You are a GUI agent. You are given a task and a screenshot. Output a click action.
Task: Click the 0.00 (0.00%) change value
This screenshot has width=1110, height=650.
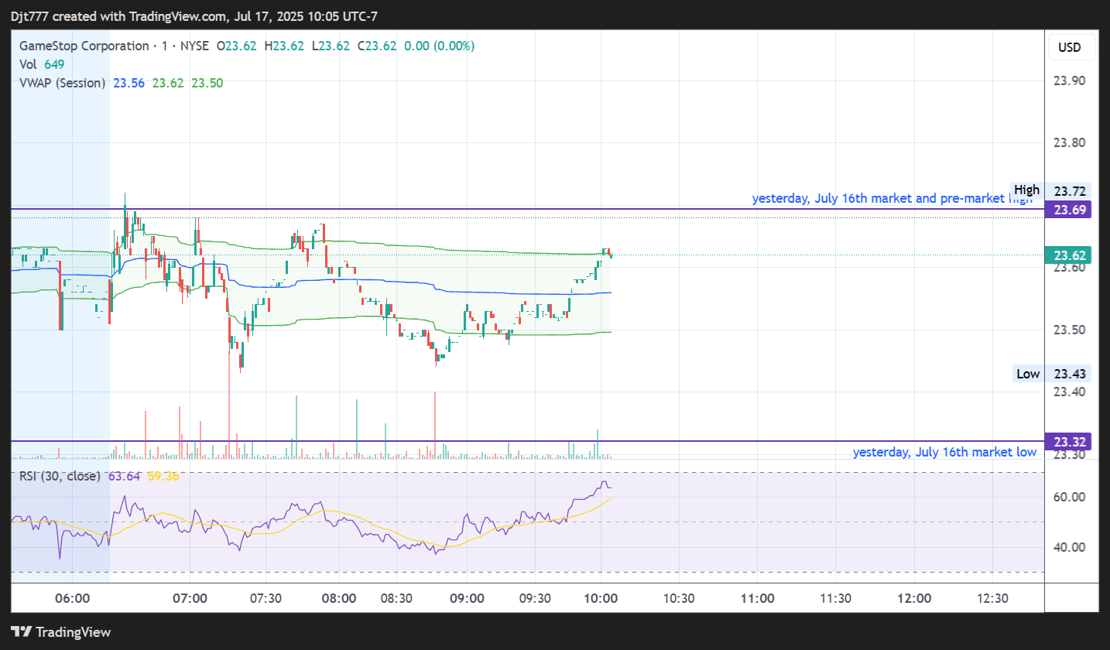440,46
